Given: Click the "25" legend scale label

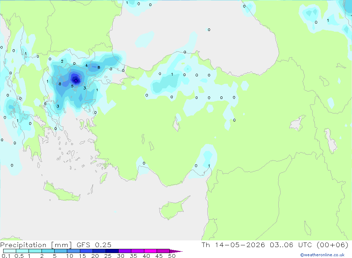Looking at the screenshot, I should pyautogui.click(x=108, y=256).
